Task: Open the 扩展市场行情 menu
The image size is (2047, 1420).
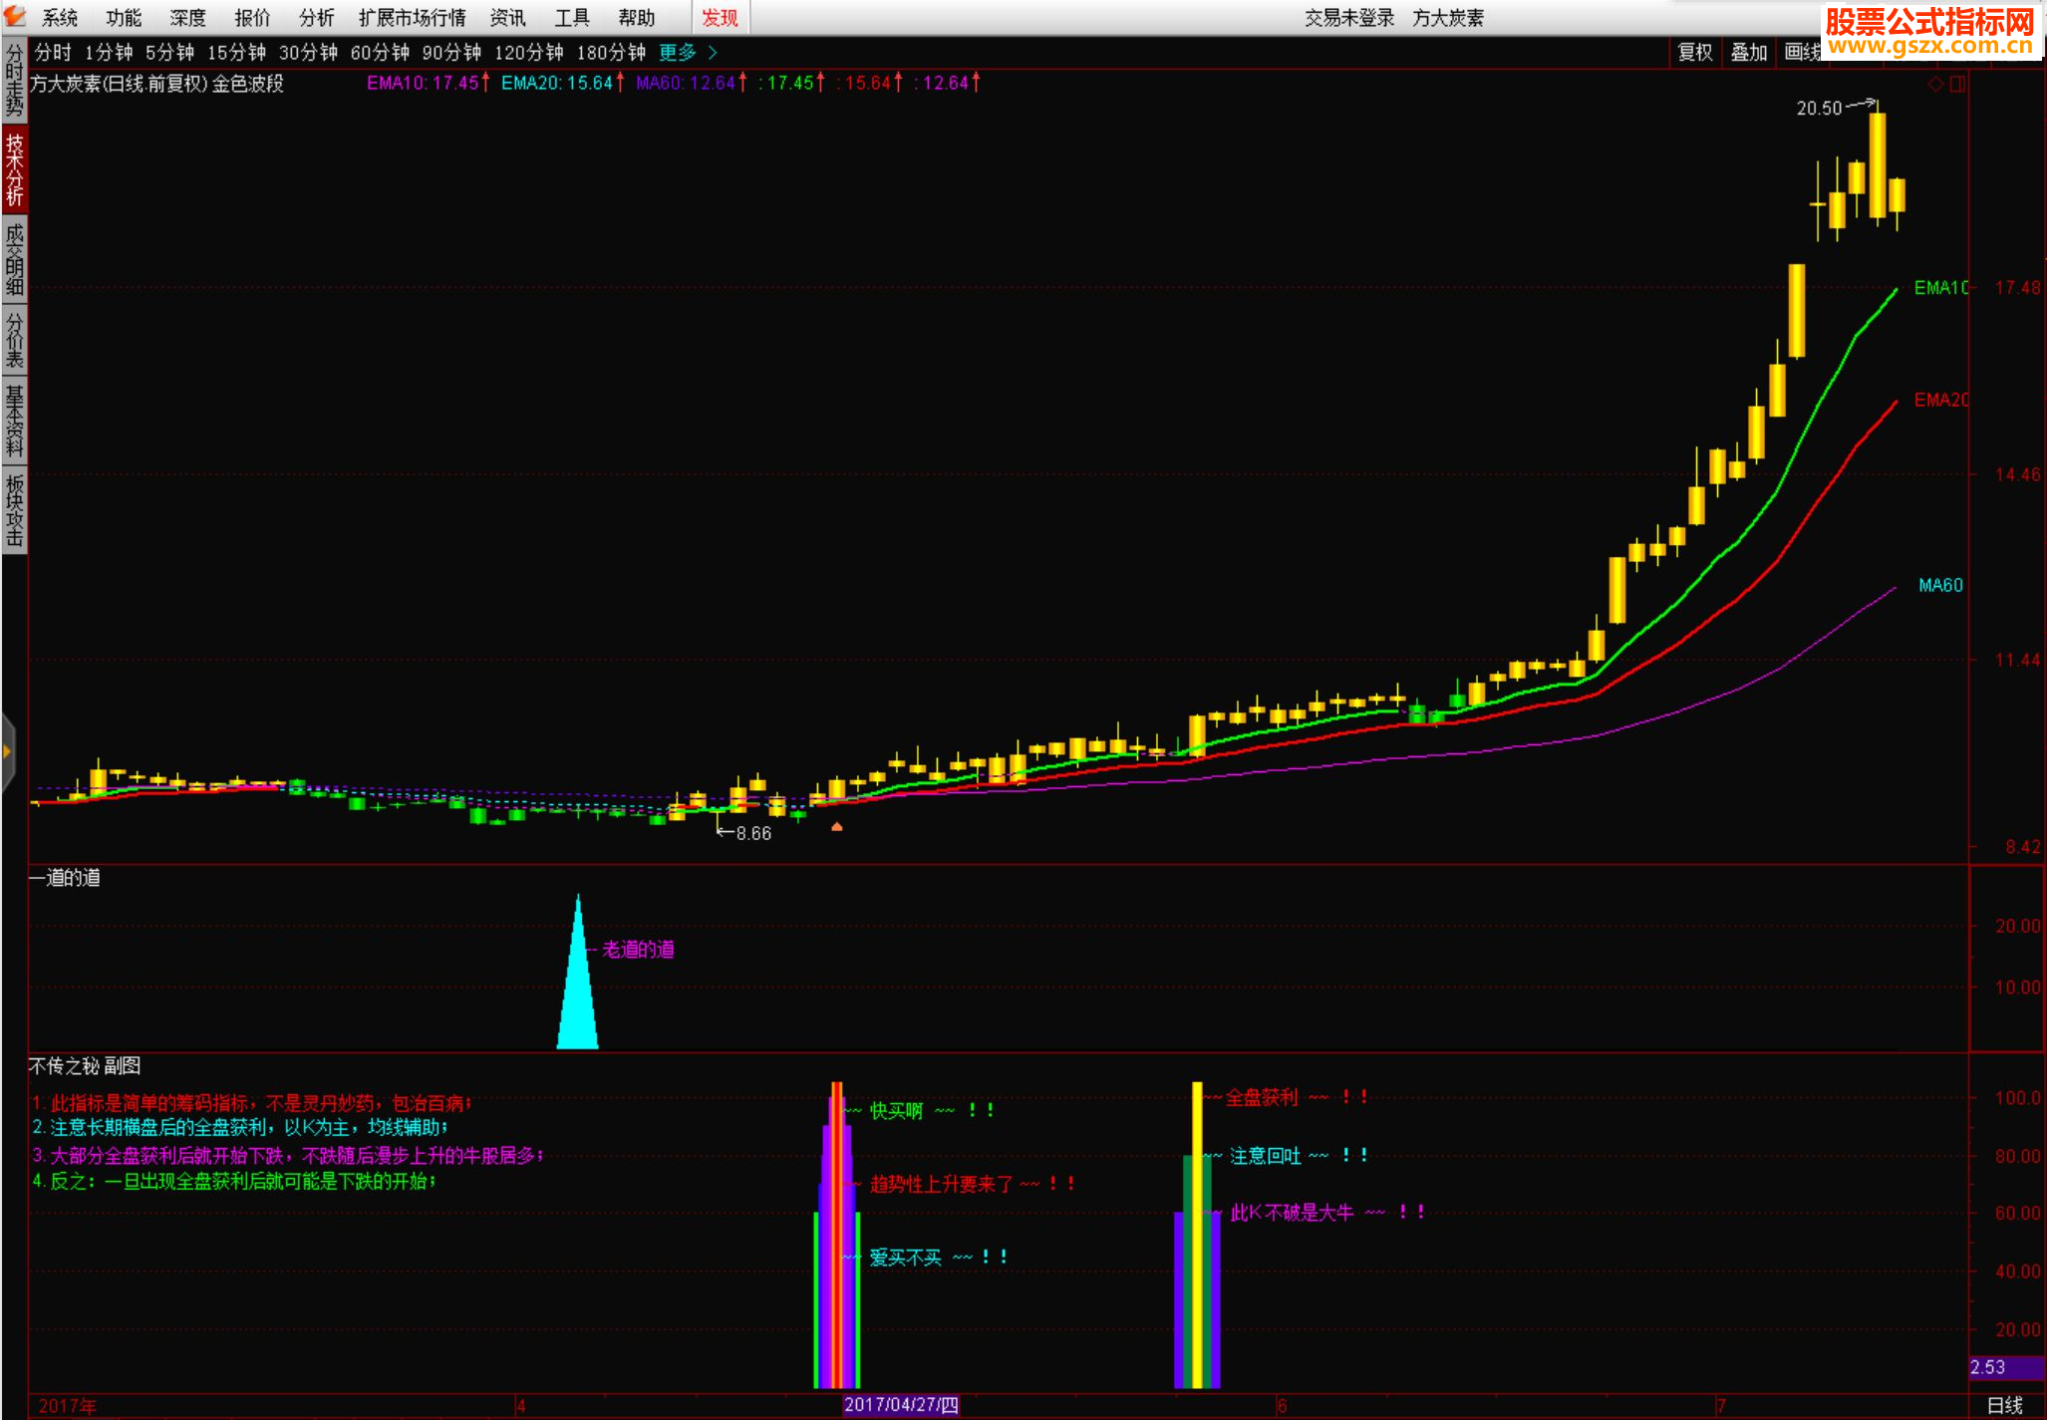Action: tap(412, 18)
